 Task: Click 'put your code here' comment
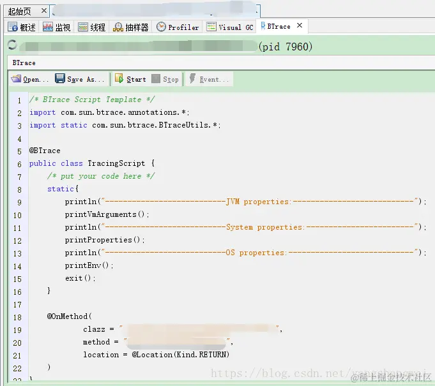tap(101, 176)
